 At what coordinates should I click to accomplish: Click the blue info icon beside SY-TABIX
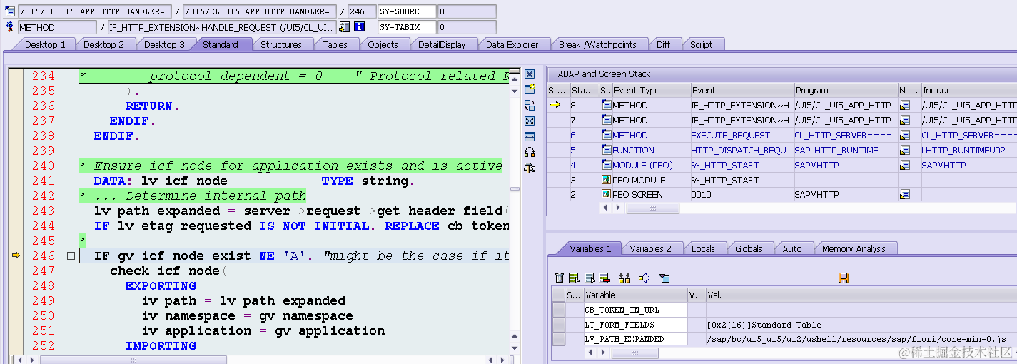click(360, 27)
